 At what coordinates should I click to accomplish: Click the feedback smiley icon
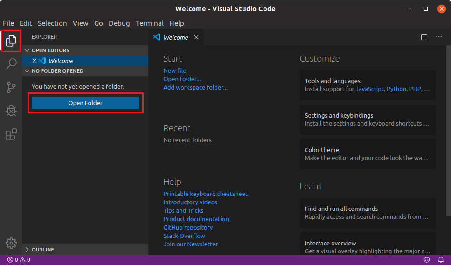(x=427, y=259)
